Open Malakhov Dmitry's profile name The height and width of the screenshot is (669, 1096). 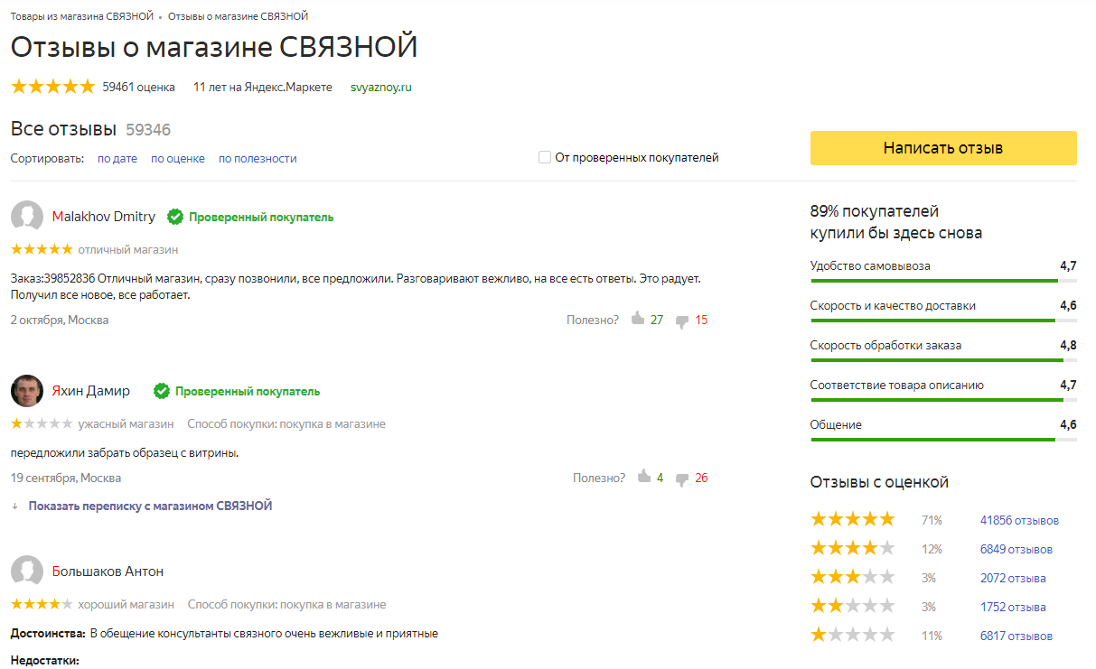104,217
